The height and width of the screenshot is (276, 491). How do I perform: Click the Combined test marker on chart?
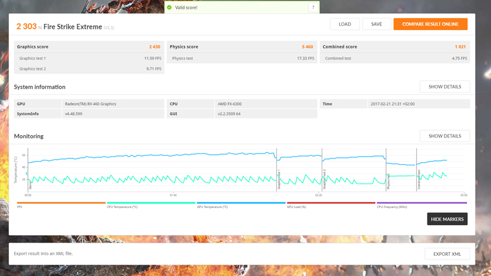419,179
